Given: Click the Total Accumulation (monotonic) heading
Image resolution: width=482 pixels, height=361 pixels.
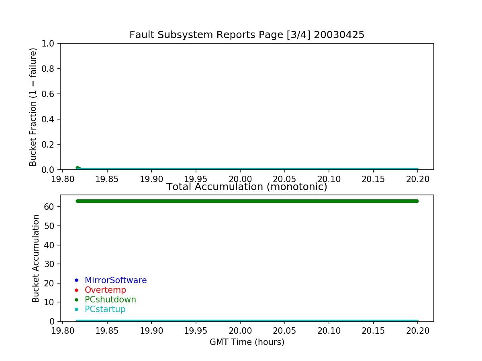Looking at the screenshot, I should pyautogui.click(x=247, y=187).
